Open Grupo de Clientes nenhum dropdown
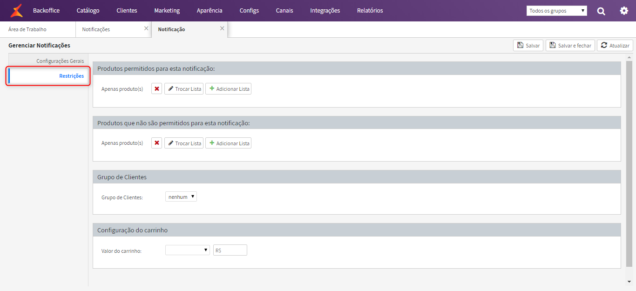This screenshot has height=291, width=636. (181, 196)
